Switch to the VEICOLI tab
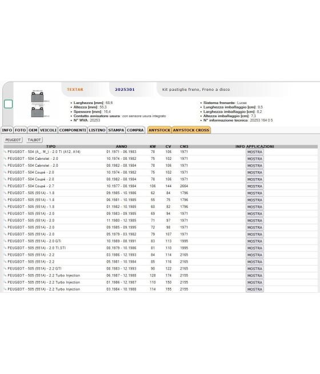The height and width of the screenshot is (374, 320). pos(48,130)
